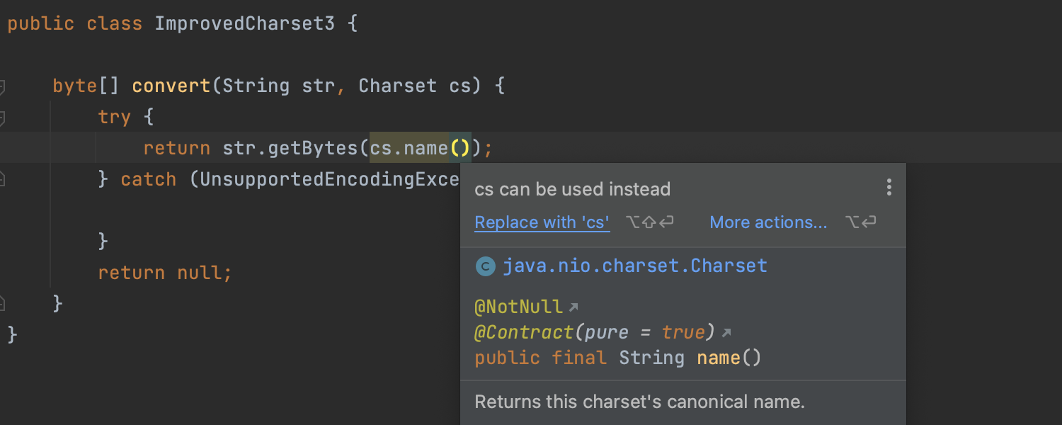
Task: Click the "return null;" statement
Action: [164, 273]
